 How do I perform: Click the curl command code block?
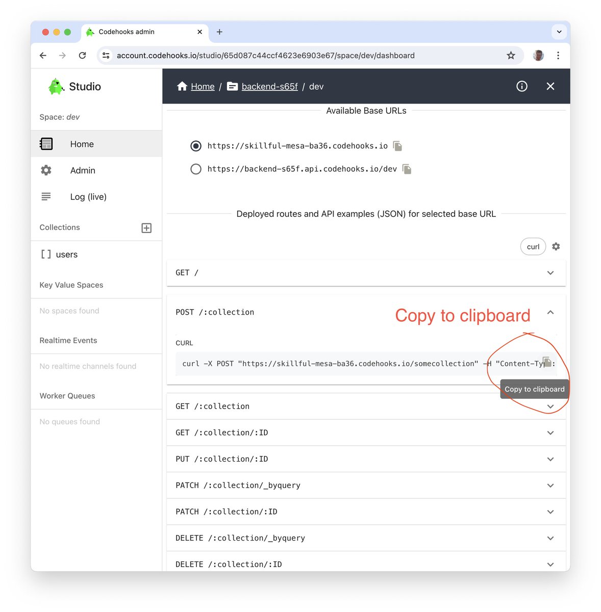(366, 364)
